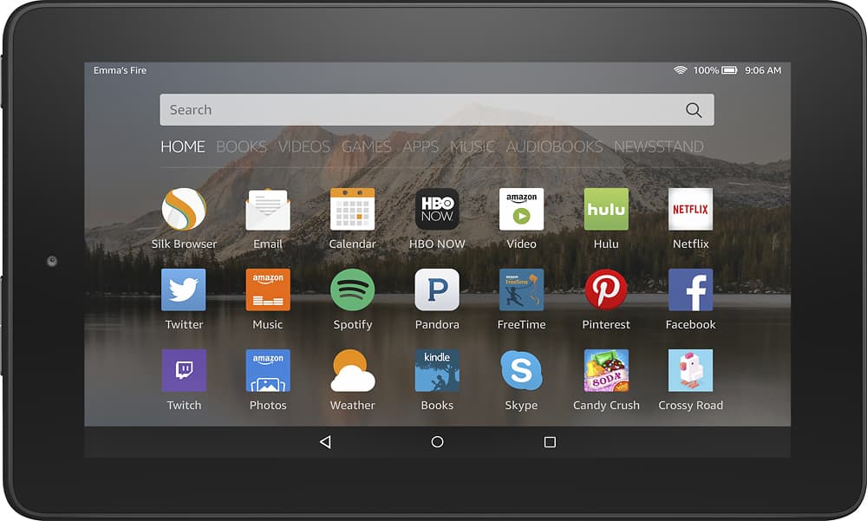The width and height of the screenshot is (867, 521).
Task: Launch Kindle Books app
Action: point(437,370)
